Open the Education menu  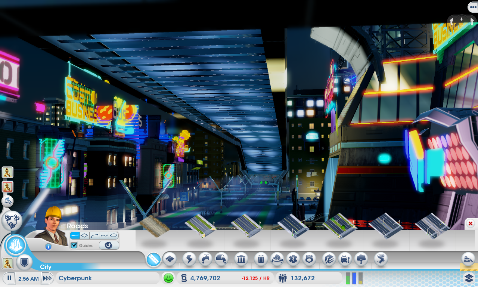(x=329, y=259)
